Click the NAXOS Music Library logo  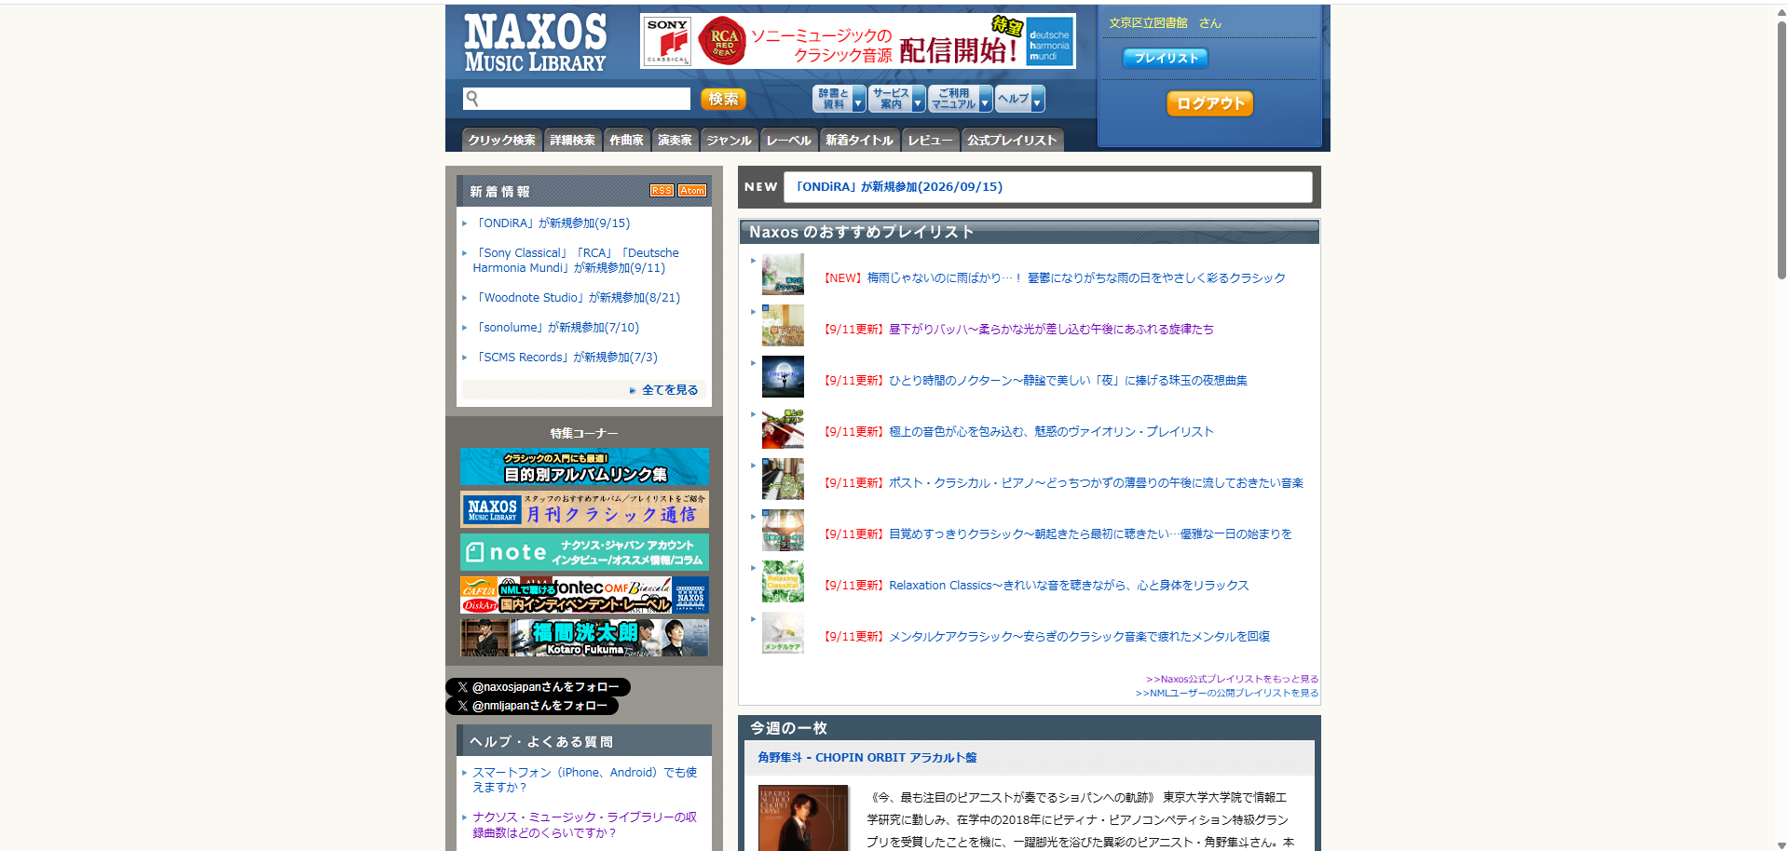(x=535, y=43)
